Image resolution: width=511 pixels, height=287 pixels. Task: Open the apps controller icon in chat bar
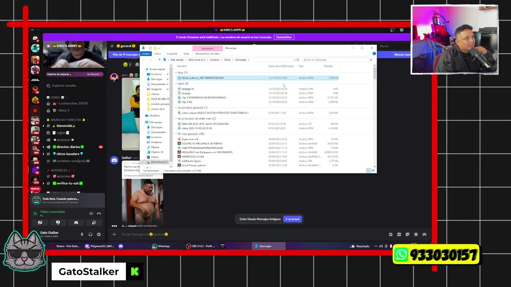424,234
